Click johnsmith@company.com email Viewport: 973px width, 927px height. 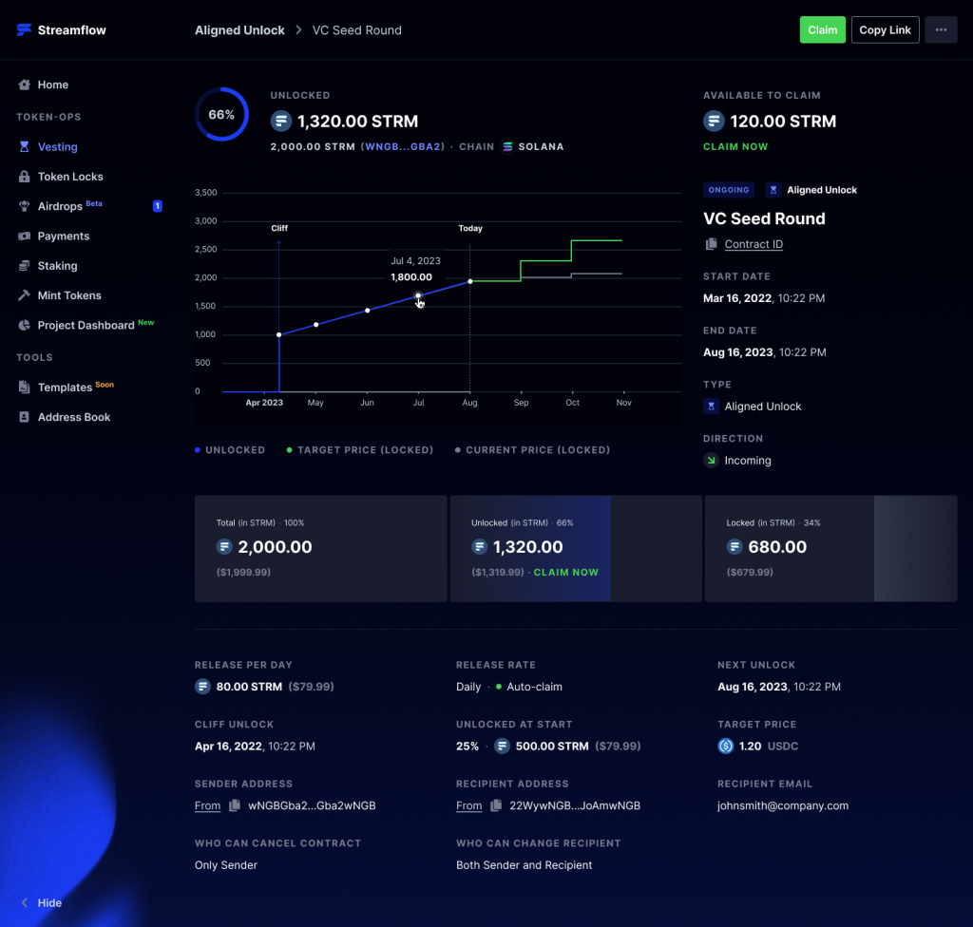pos(783,805)
